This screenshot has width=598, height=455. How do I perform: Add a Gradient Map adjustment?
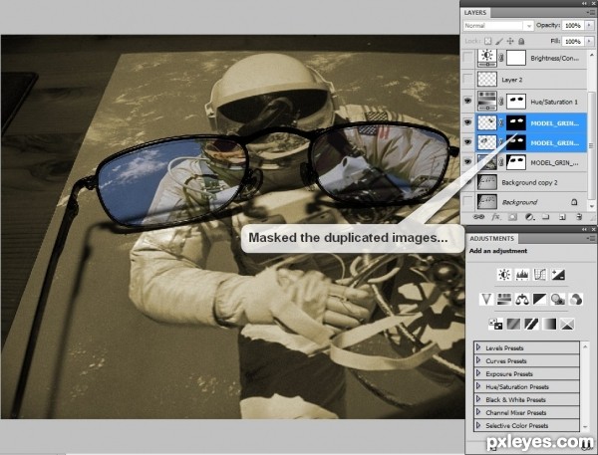(549, 325)
